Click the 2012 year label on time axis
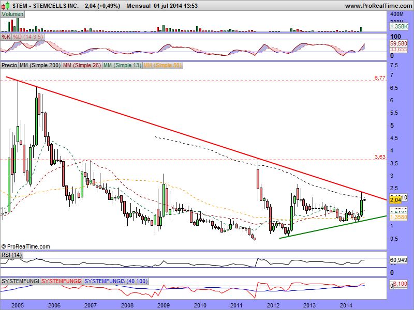This screenshot has height=310, width=414. point(273,305)
